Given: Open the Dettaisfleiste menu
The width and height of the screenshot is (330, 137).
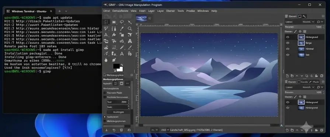Looking at the screenshot, I should tap(120, 11).
